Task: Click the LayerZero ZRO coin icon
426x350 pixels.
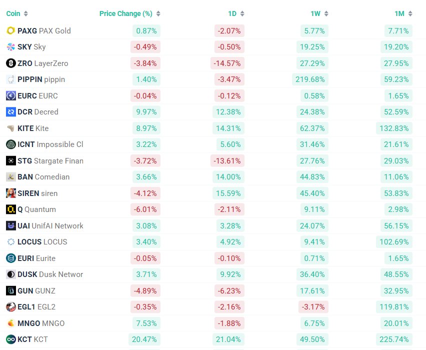Action: pos(10,63)
